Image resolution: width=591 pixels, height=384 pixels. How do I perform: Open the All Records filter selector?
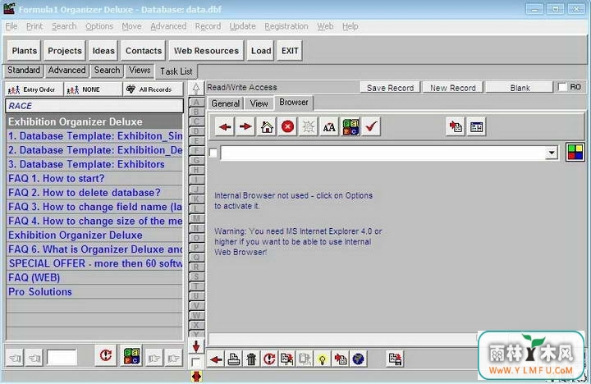tap(153, 89)
